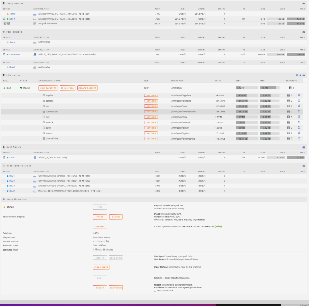Open ACTIONS menu for normashoard dataset
The width and height of the screenshot is (309, 306).
[x=151, y=112]
